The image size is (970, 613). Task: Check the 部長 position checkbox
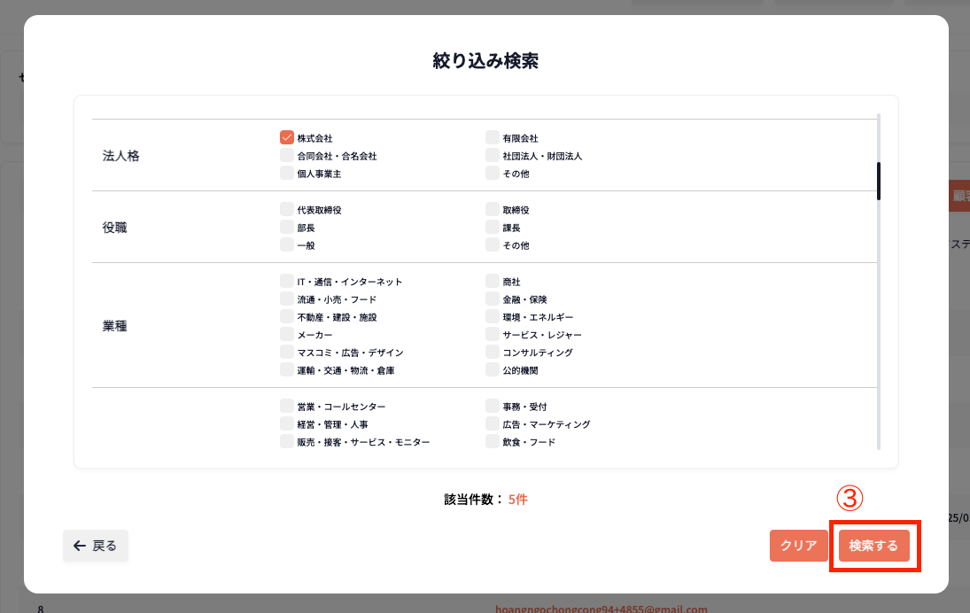pos(287,228)
